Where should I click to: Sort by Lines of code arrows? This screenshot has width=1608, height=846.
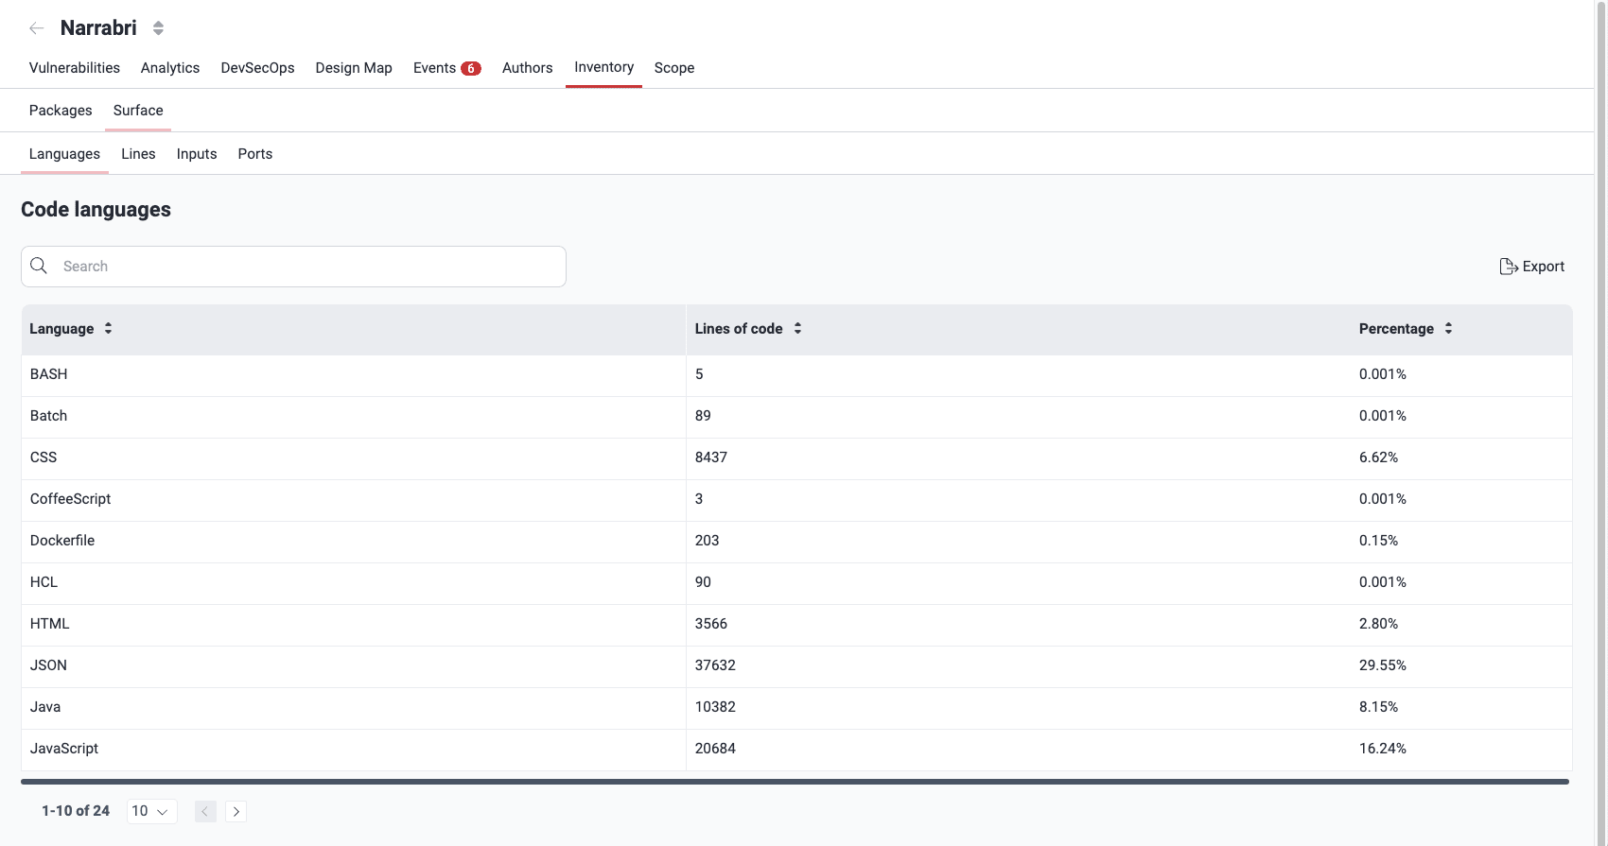(x=798, y=328)
